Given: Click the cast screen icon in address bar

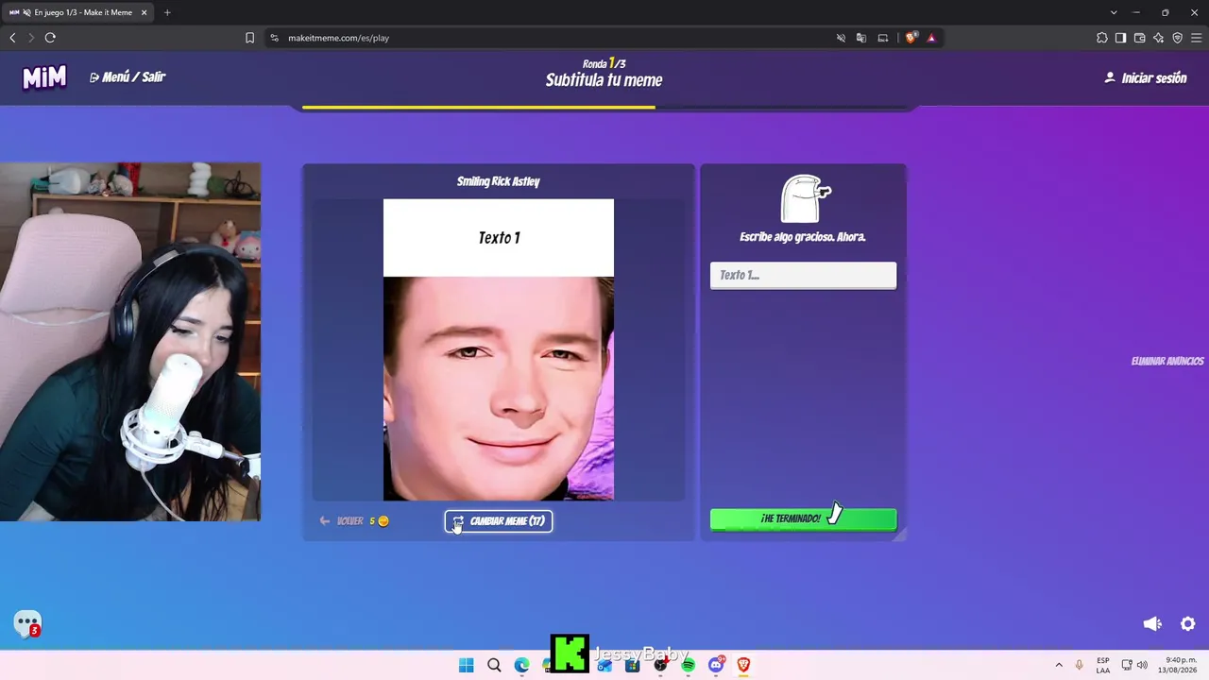Looking at the screenshot, I should click(883, 38).
